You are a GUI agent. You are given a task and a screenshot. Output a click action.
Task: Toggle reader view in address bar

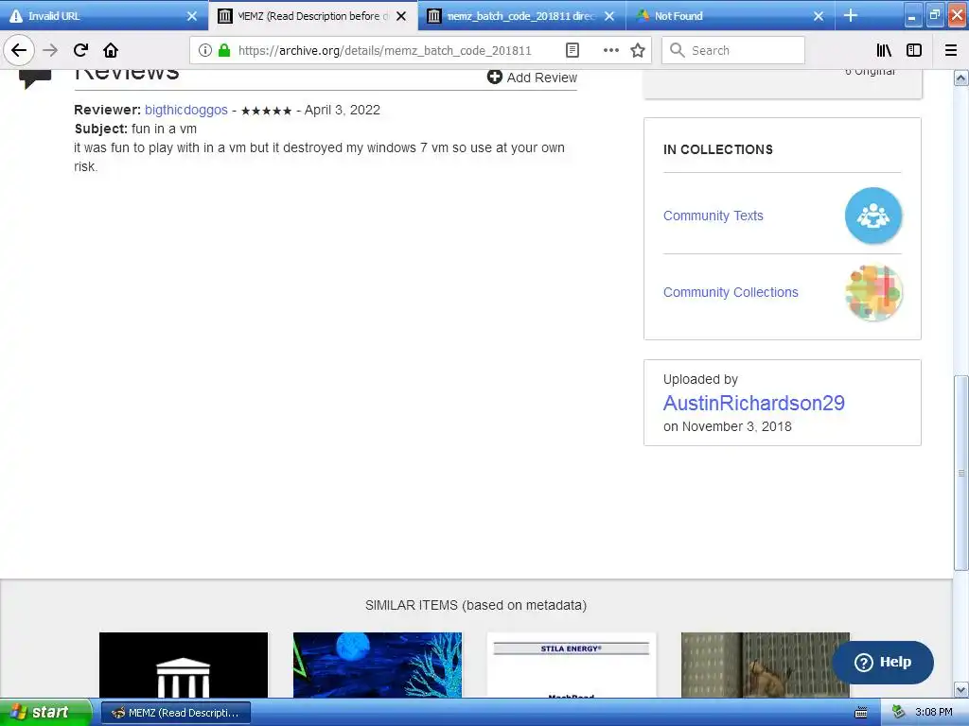(573, 50)
